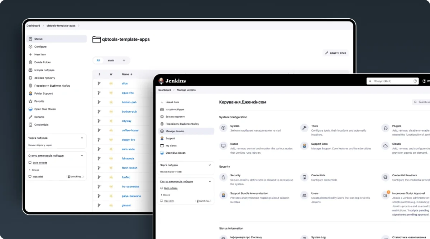The height and width of the screenshot is (239, 430).
Task: Click the In-process Script Approval icon
Action: [385, 195]
